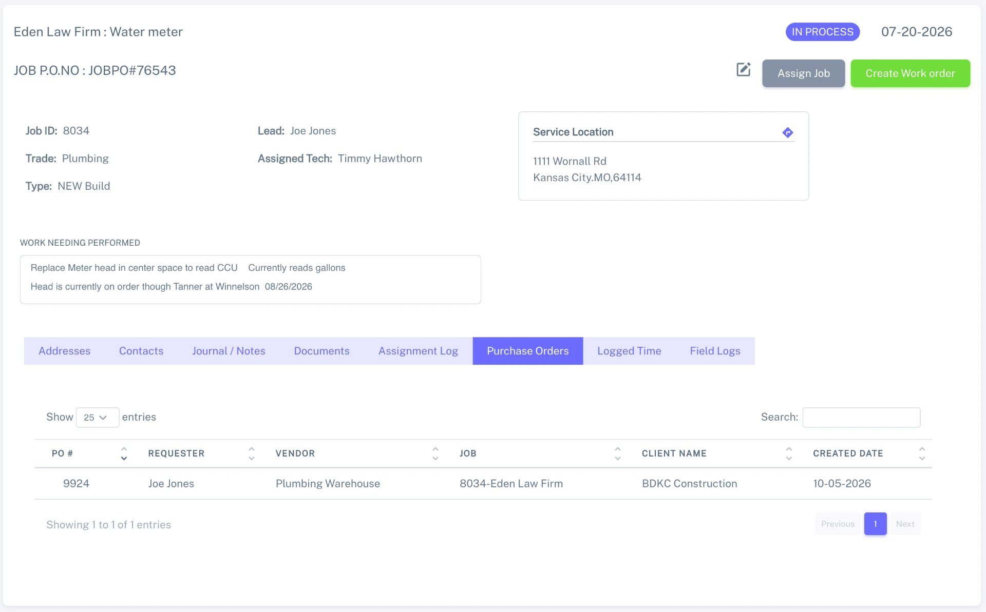Focus the Search input field

click(x=861, y=418)
